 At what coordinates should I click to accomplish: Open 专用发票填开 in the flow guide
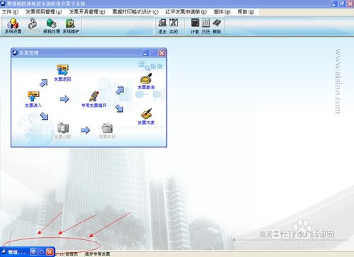click(x=94, y=99)
